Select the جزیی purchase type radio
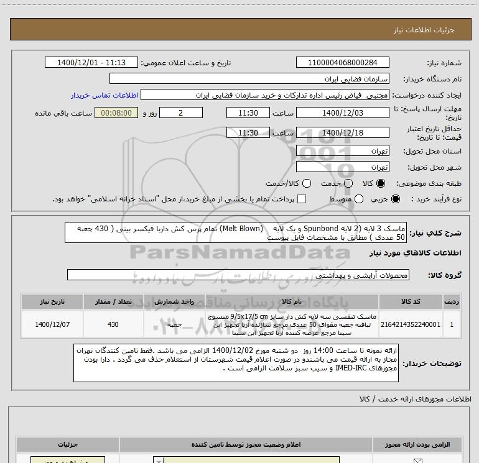Image resolution: width=479 pixels, height=463 pixels. [x=395, y=199]
